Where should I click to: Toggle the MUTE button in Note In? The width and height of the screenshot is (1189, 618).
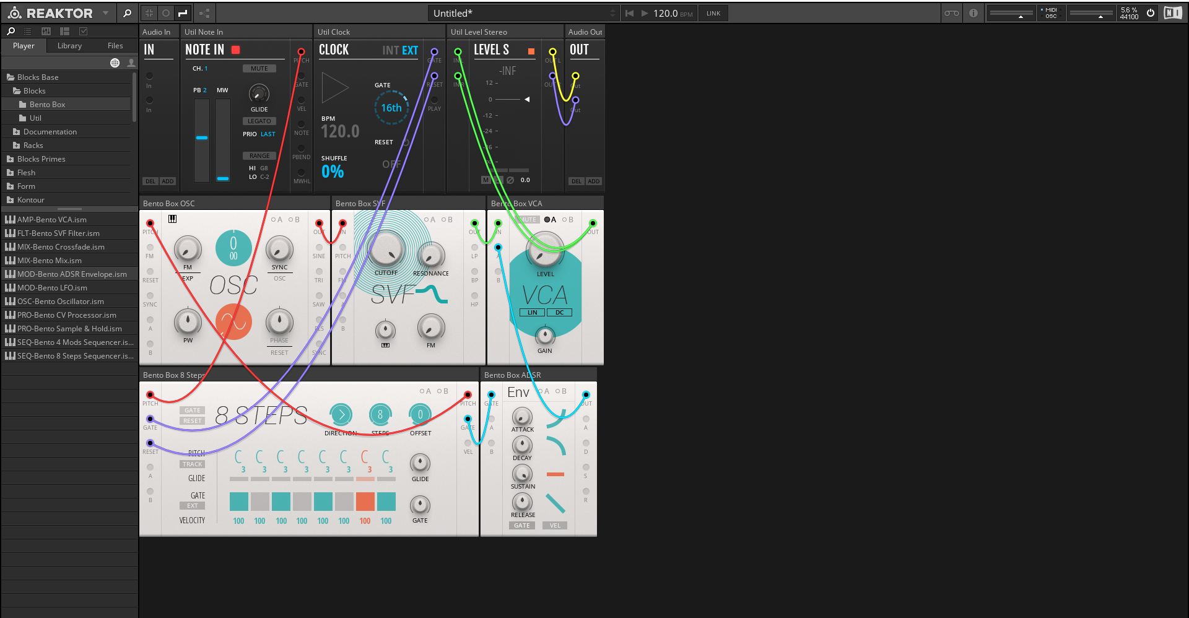[x=259, y=69]
